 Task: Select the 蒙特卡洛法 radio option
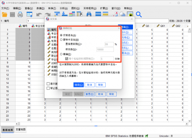61,40
